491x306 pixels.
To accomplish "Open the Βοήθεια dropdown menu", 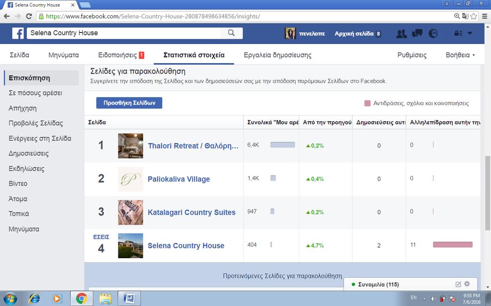I will tap(460, 55).
